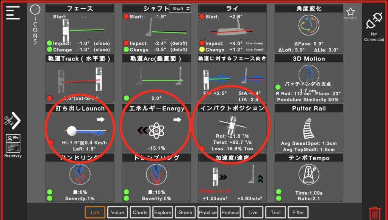Open the hamburger menu

13,13
